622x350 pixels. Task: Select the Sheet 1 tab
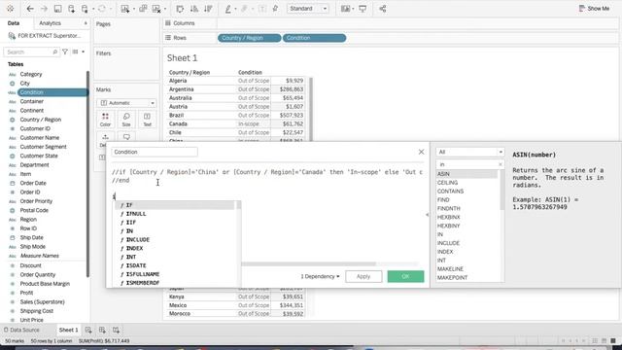point(69,330)
